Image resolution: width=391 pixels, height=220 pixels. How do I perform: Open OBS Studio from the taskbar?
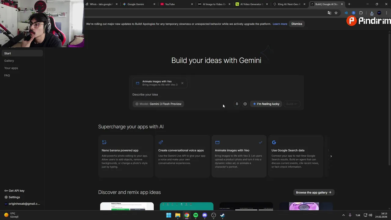coord(214,215)
